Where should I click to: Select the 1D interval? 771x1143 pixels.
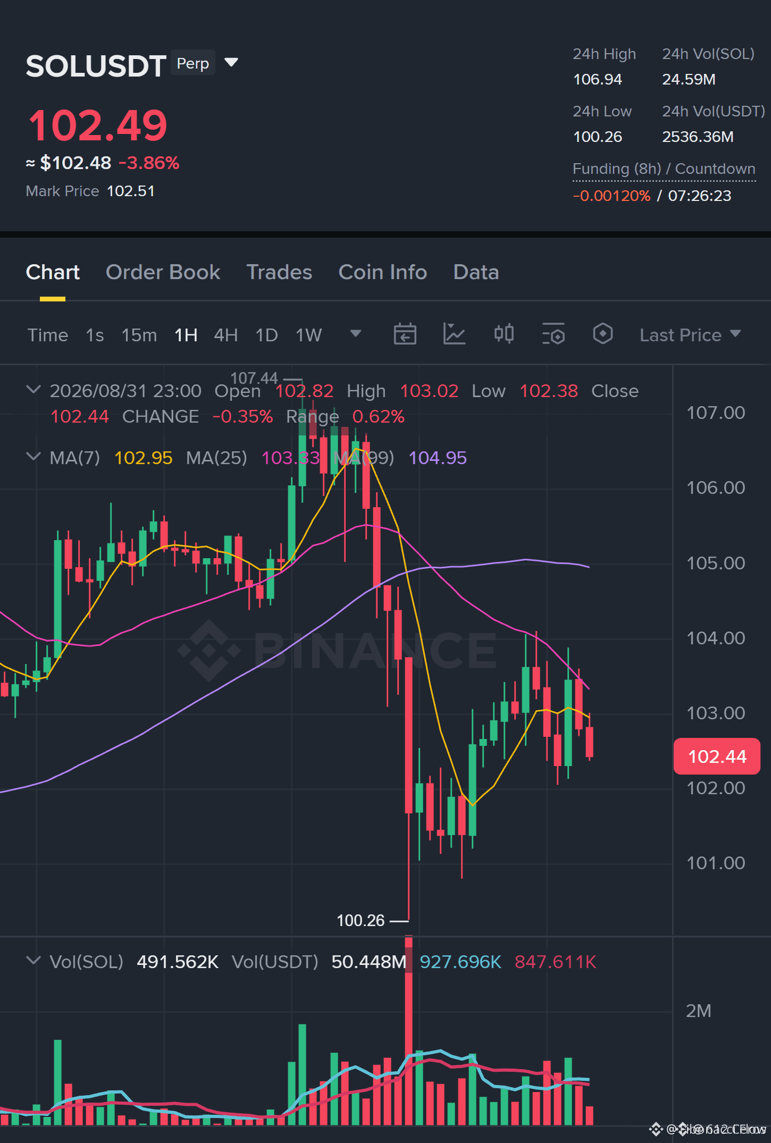tap(267, 335)
